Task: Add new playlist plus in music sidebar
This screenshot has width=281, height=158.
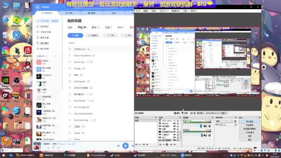Action: point(55,56)
